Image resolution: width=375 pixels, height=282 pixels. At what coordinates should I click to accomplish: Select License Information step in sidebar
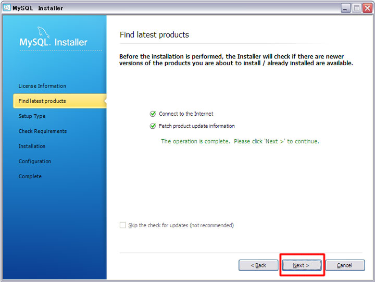pos(42,86)
